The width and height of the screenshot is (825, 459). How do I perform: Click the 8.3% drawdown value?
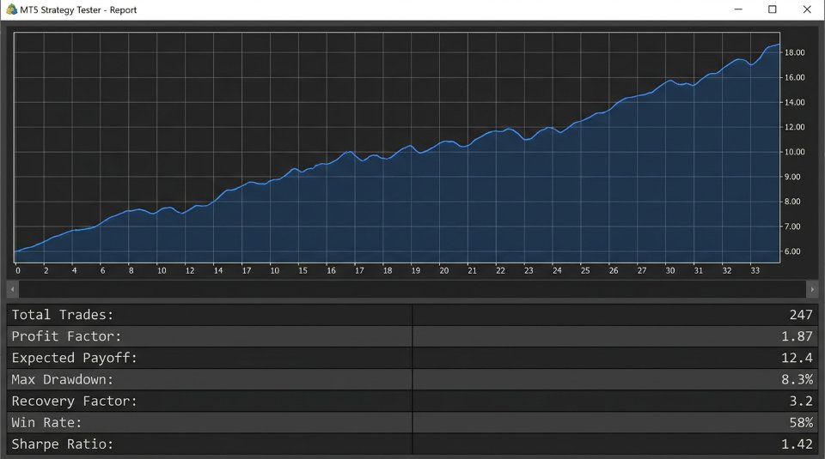(797, 379)
